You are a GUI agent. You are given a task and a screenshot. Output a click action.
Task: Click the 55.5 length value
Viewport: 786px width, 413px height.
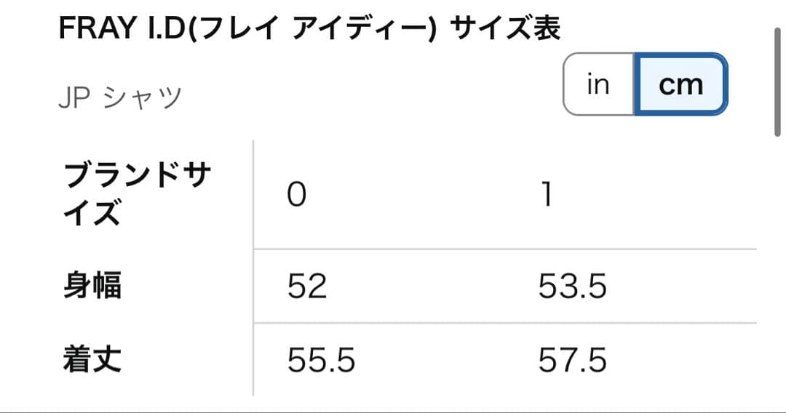coord(321,360)
